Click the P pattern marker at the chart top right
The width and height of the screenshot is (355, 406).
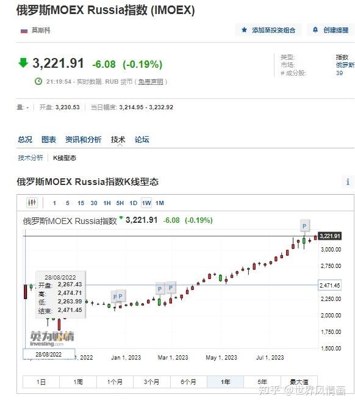coord(304,226)
